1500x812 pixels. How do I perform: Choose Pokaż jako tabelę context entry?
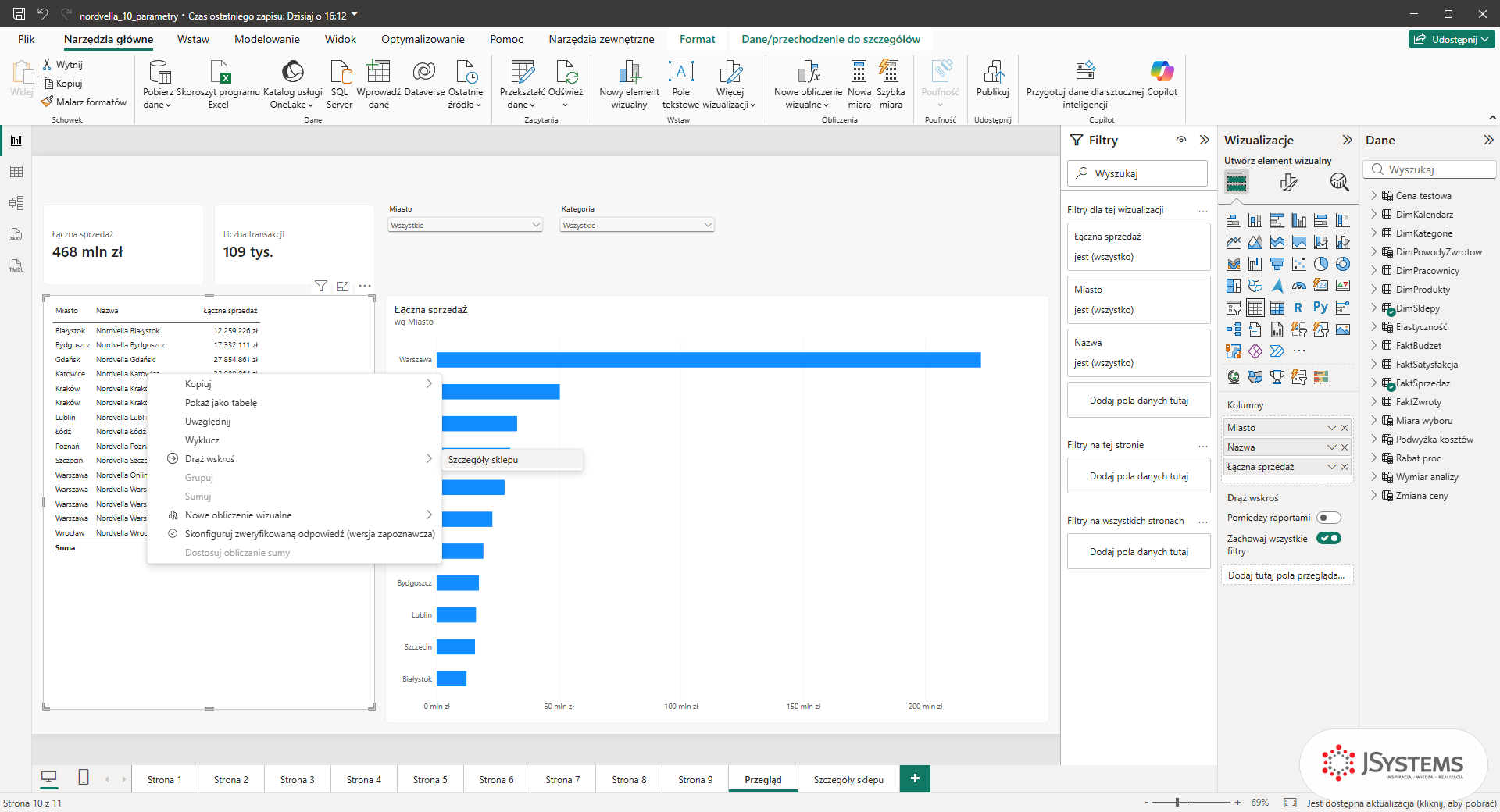coord(294,403)
